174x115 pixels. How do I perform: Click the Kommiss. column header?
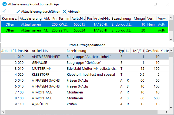(x=10, y=18)
